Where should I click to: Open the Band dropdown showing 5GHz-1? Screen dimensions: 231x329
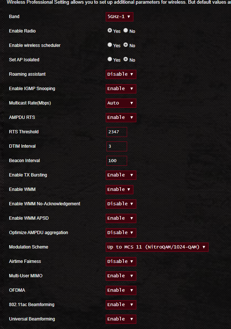(x=119, y=17)
